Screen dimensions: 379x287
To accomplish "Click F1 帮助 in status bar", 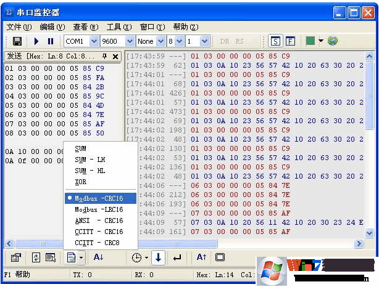I will pos(17,275).
